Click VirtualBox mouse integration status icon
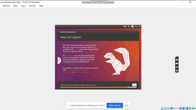 point(190,108)
